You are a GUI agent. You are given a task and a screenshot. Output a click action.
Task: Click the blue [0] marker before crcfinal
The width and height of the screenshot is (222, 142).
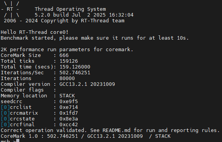5,125
